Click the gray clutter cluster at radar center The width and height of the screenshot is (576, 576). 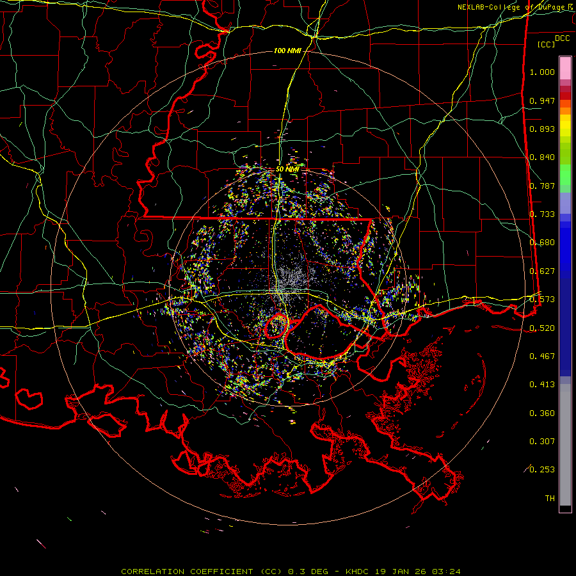click(x=292, y=279)
